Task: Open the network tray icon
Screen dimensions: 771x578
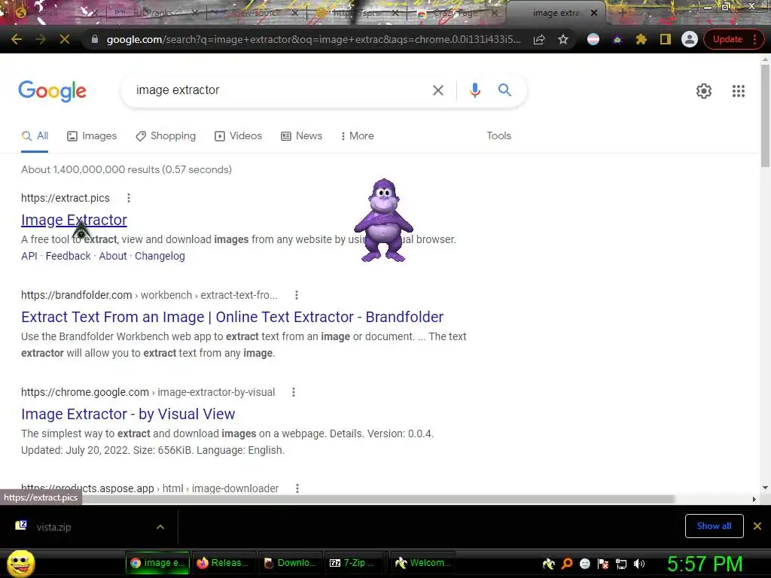Action: [621, 564]
